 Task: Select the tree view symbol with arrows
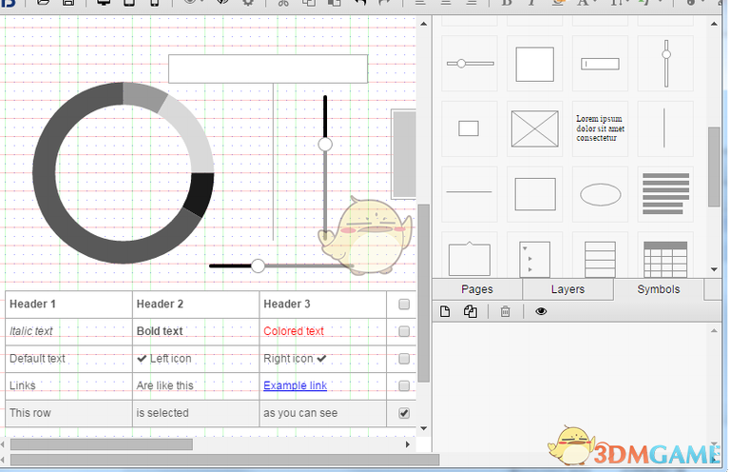535,259
